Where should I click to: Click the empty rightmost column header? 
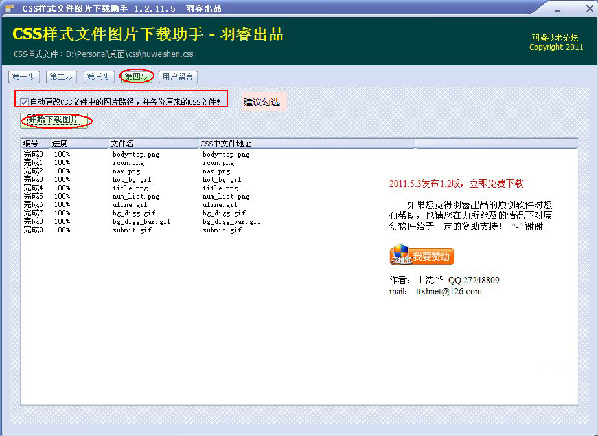[x=496, y=143]
